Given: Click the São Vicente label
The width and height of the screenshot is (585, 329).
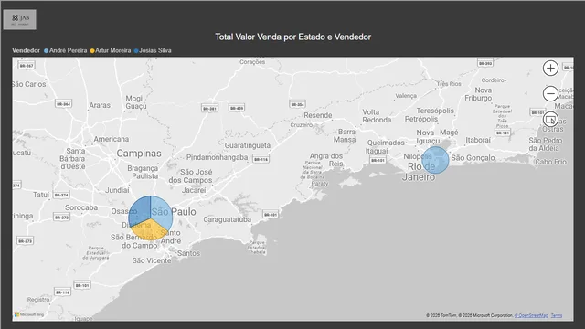Looking at the screenshot, I should click(152, 260).
